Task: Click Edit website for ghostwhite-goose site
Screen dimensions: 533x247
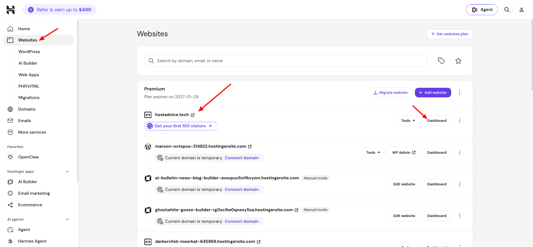Action: point(404,216)
